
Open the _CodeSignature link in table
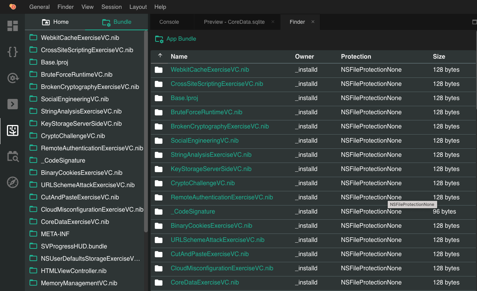[193, 212]
